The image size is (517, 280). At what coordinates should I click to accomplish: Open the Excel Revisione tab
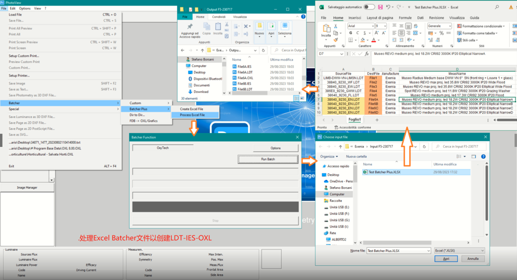pos(436,18)
